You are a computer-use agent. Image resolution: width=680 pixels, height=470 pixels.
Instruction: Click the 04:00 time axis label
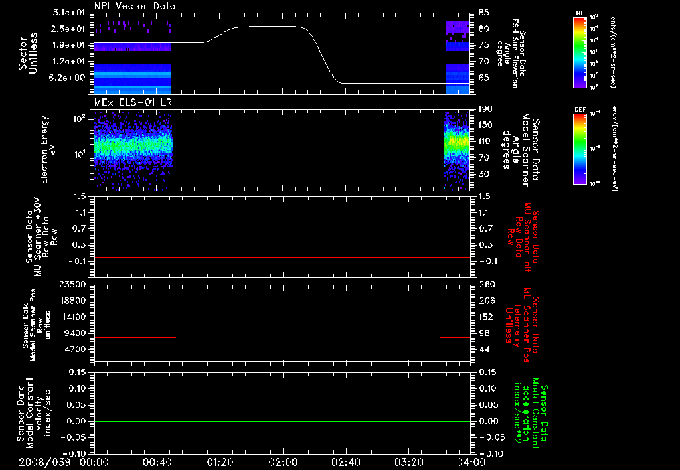coord(471,462)
